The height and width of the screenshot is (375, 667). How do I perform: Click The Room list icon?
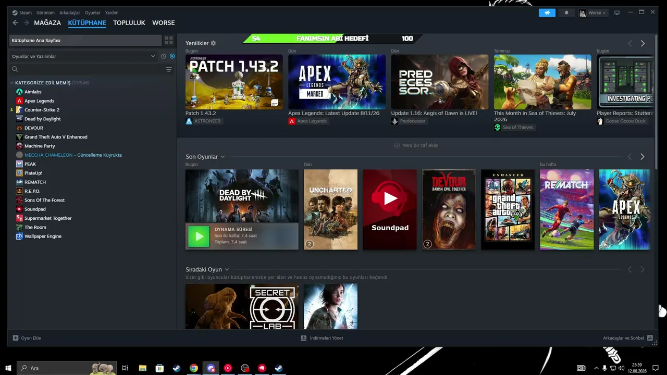point(19,227)
